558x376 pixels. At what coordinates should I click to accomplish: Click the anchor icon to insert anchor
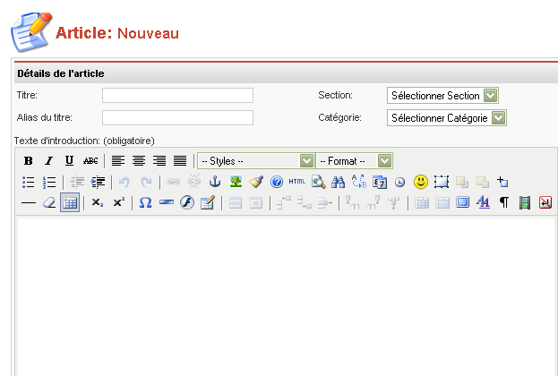pyautogui.click(x=215, y=182)
